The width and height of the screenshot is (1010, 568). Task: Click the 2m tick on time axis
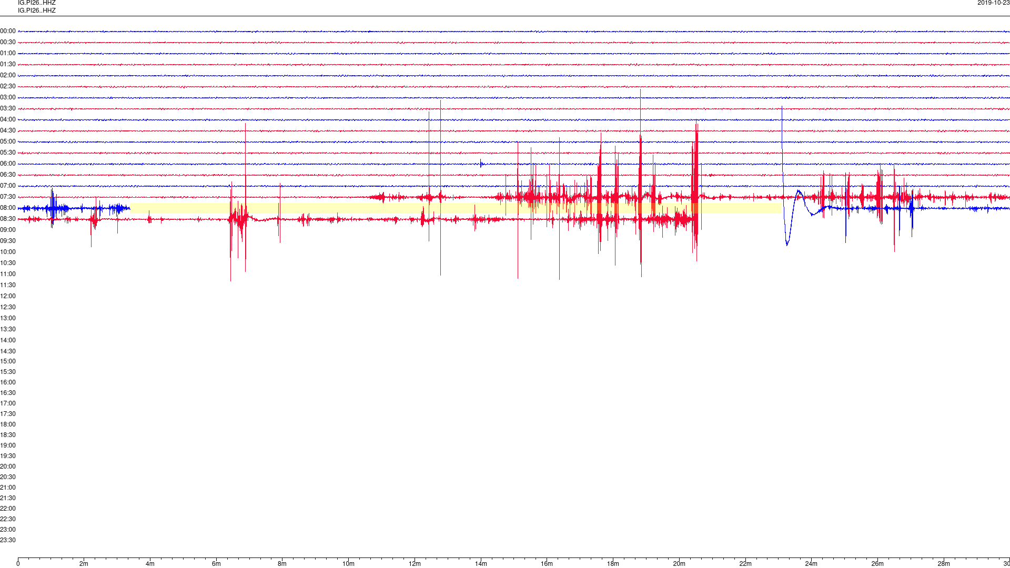tap(84, 564)
